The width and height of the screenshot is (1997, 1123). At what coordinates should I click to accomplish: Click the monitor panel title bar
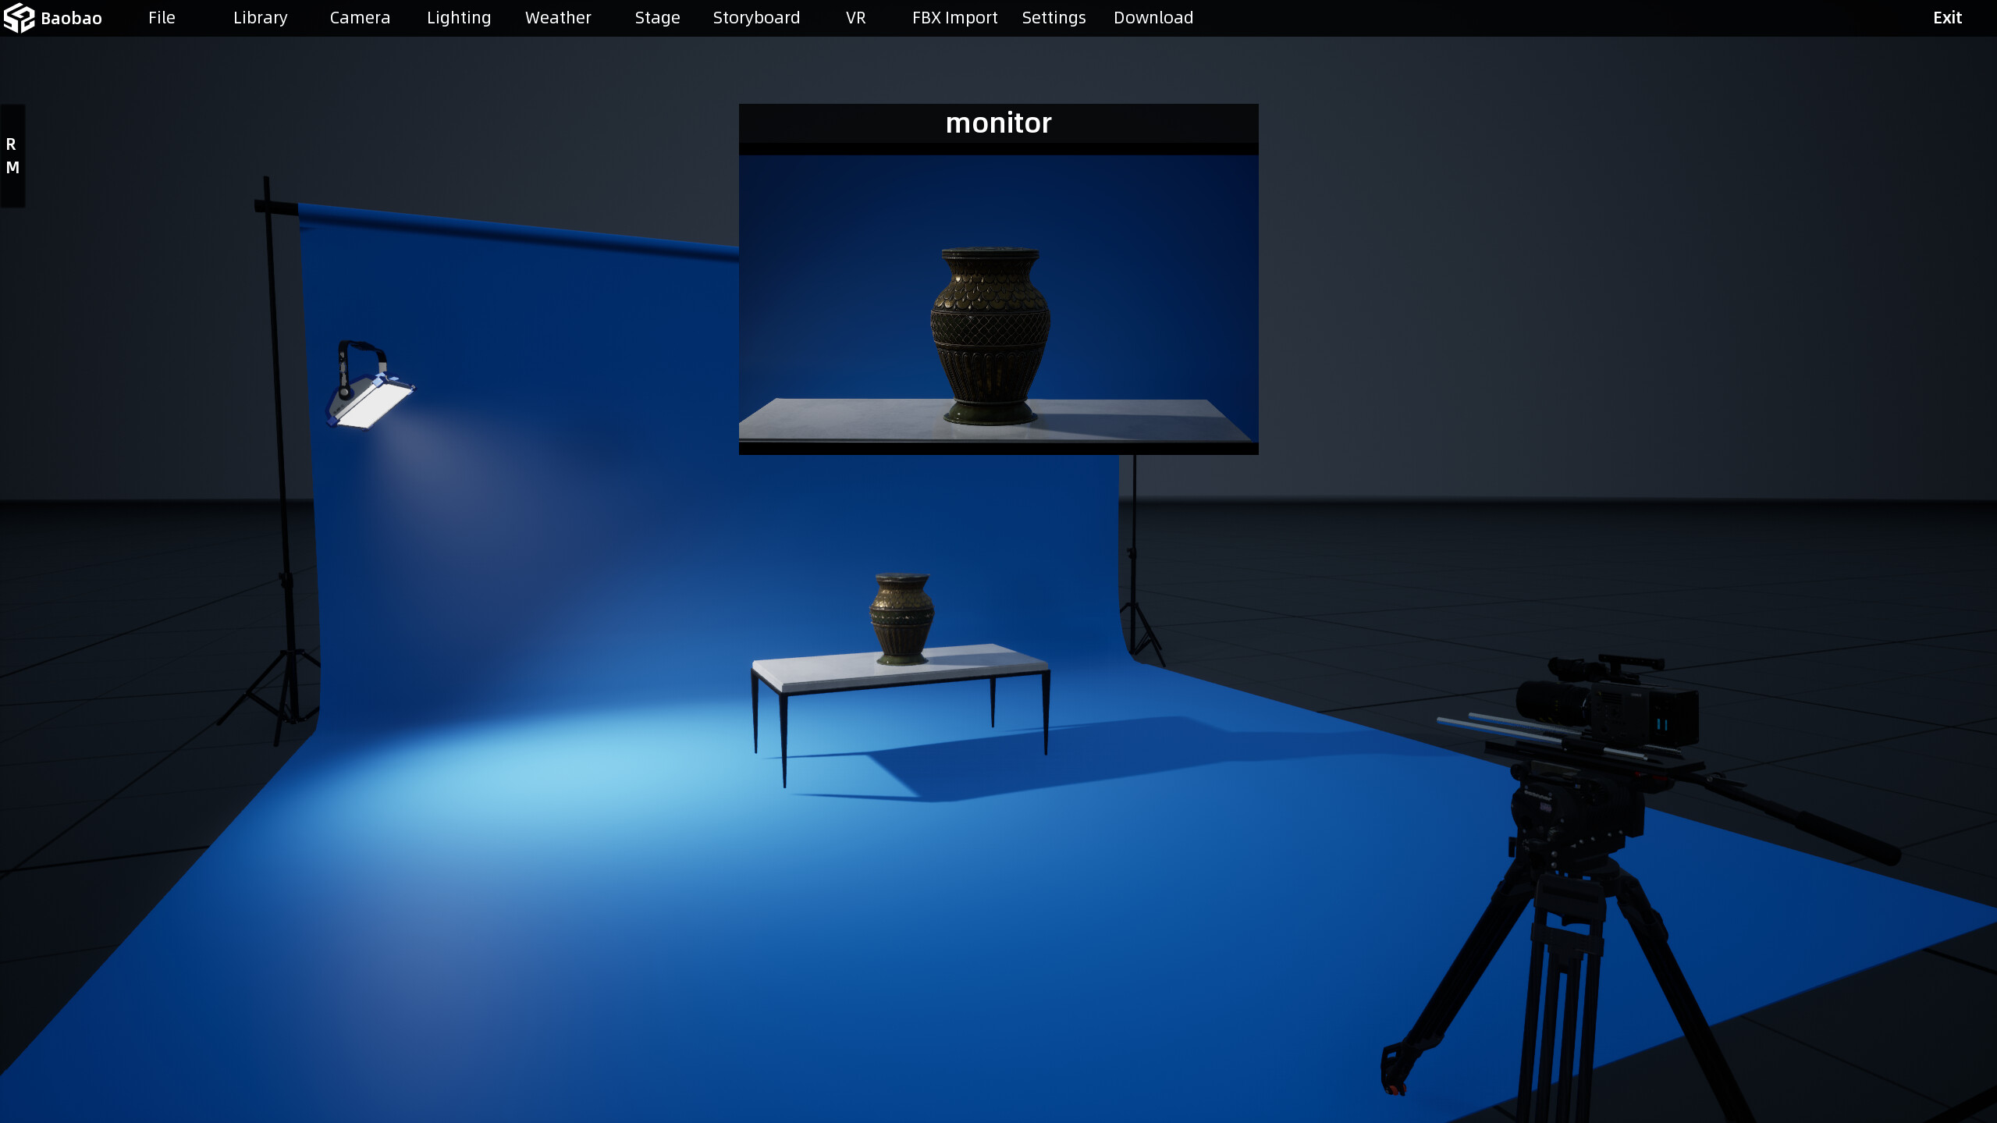tap(998, 123)
